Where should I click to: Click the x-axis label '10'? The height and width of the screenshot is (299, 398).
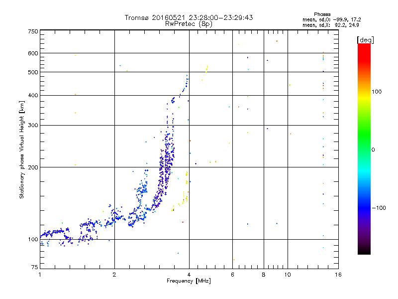point(288,275)
